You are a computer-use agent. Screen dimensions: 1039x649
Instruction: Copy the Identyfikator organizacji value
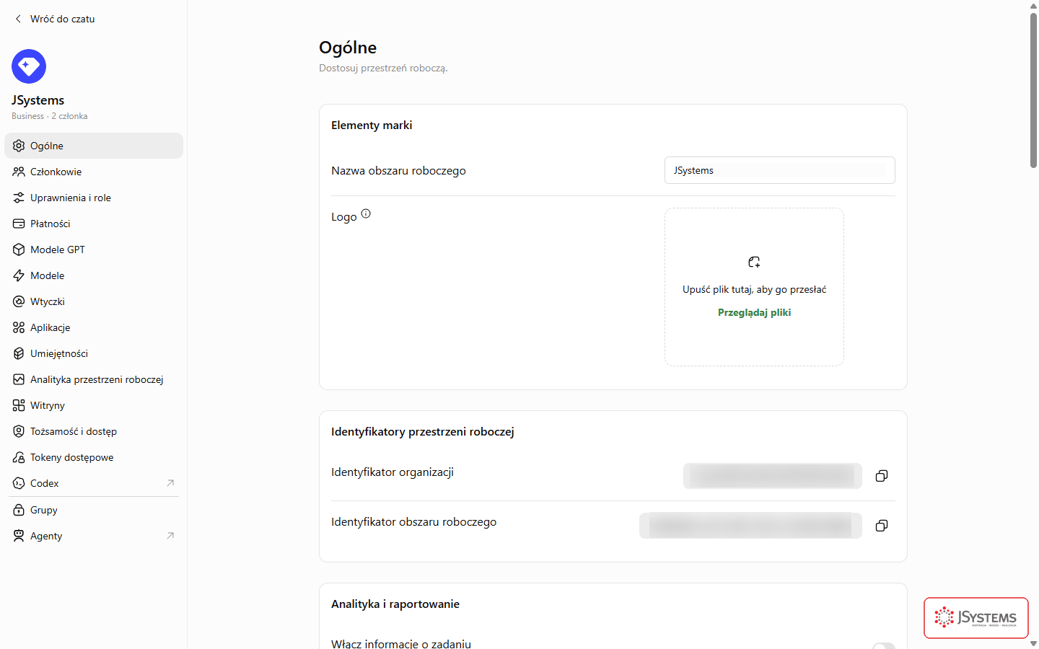[x=882, y=476]
